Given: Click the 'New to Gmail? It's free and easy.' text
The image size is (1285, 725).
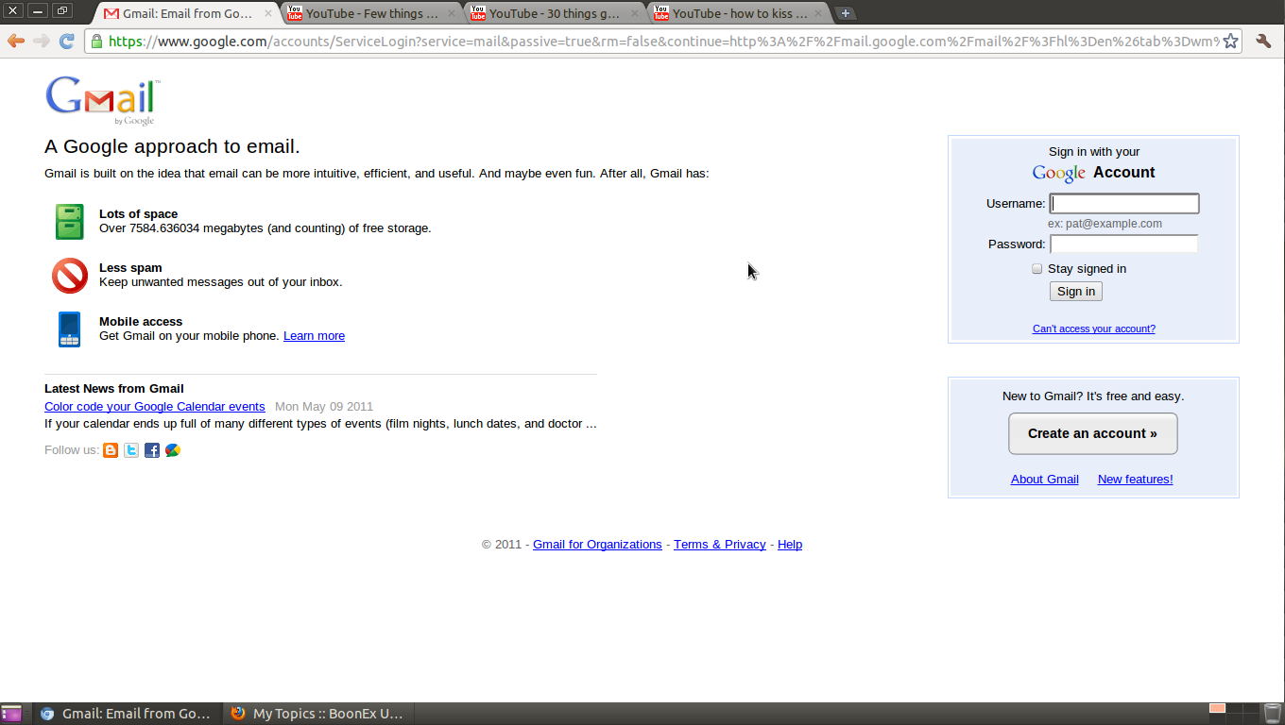Looking at the screenshot, I should [x=1093, y=396].
